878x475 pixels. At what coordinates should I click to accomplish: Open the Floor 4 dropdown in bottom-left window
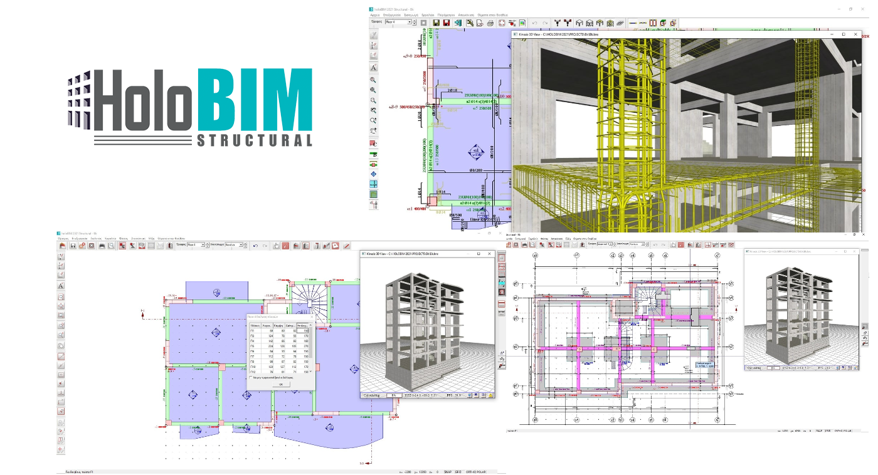196,245
